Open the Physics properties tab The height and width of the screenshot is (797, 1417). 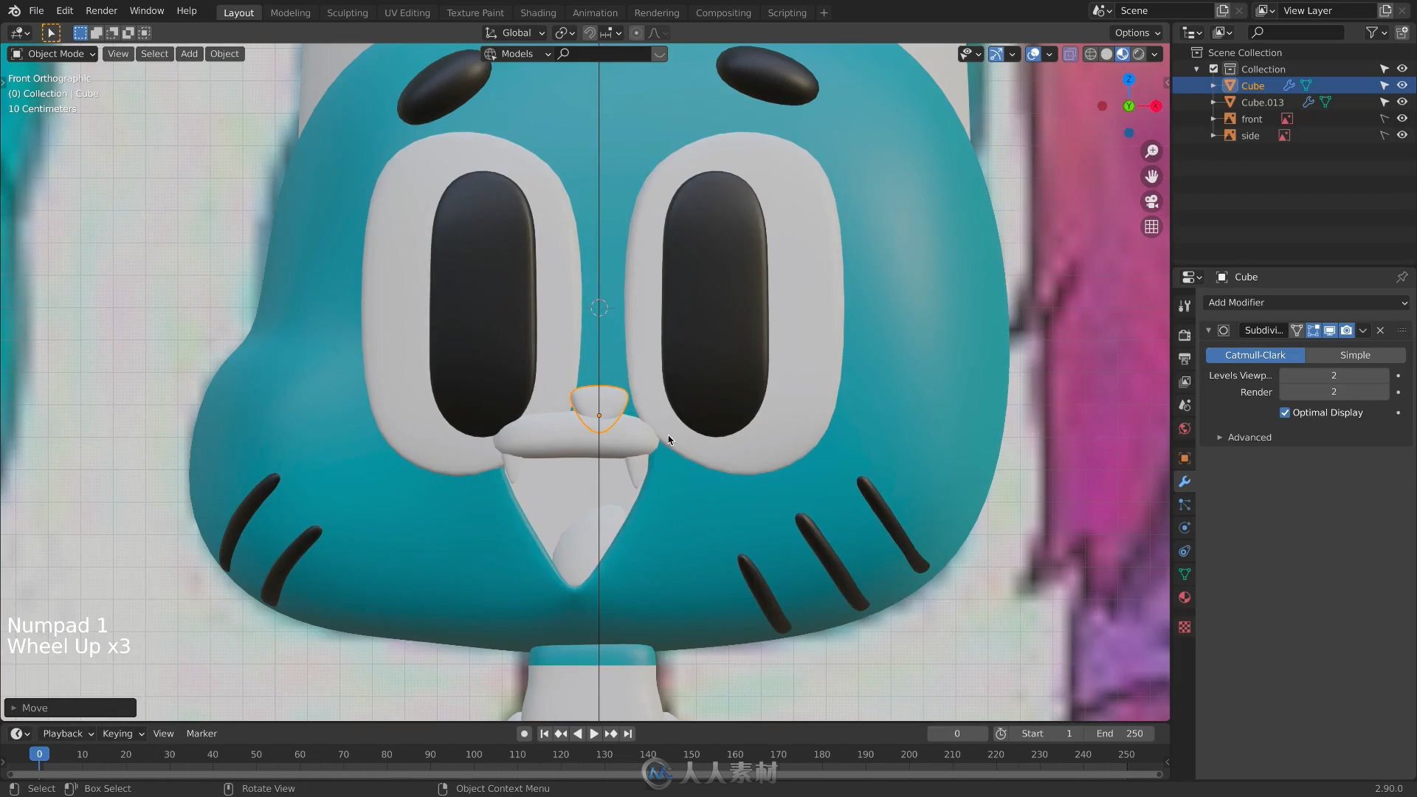pyautogui.click(x=1185, y=528)
